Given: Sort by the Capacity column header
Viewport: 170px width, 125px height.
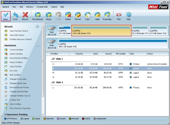Looking at the screenshot, I should pyautogui.click(x=77, y=54).
